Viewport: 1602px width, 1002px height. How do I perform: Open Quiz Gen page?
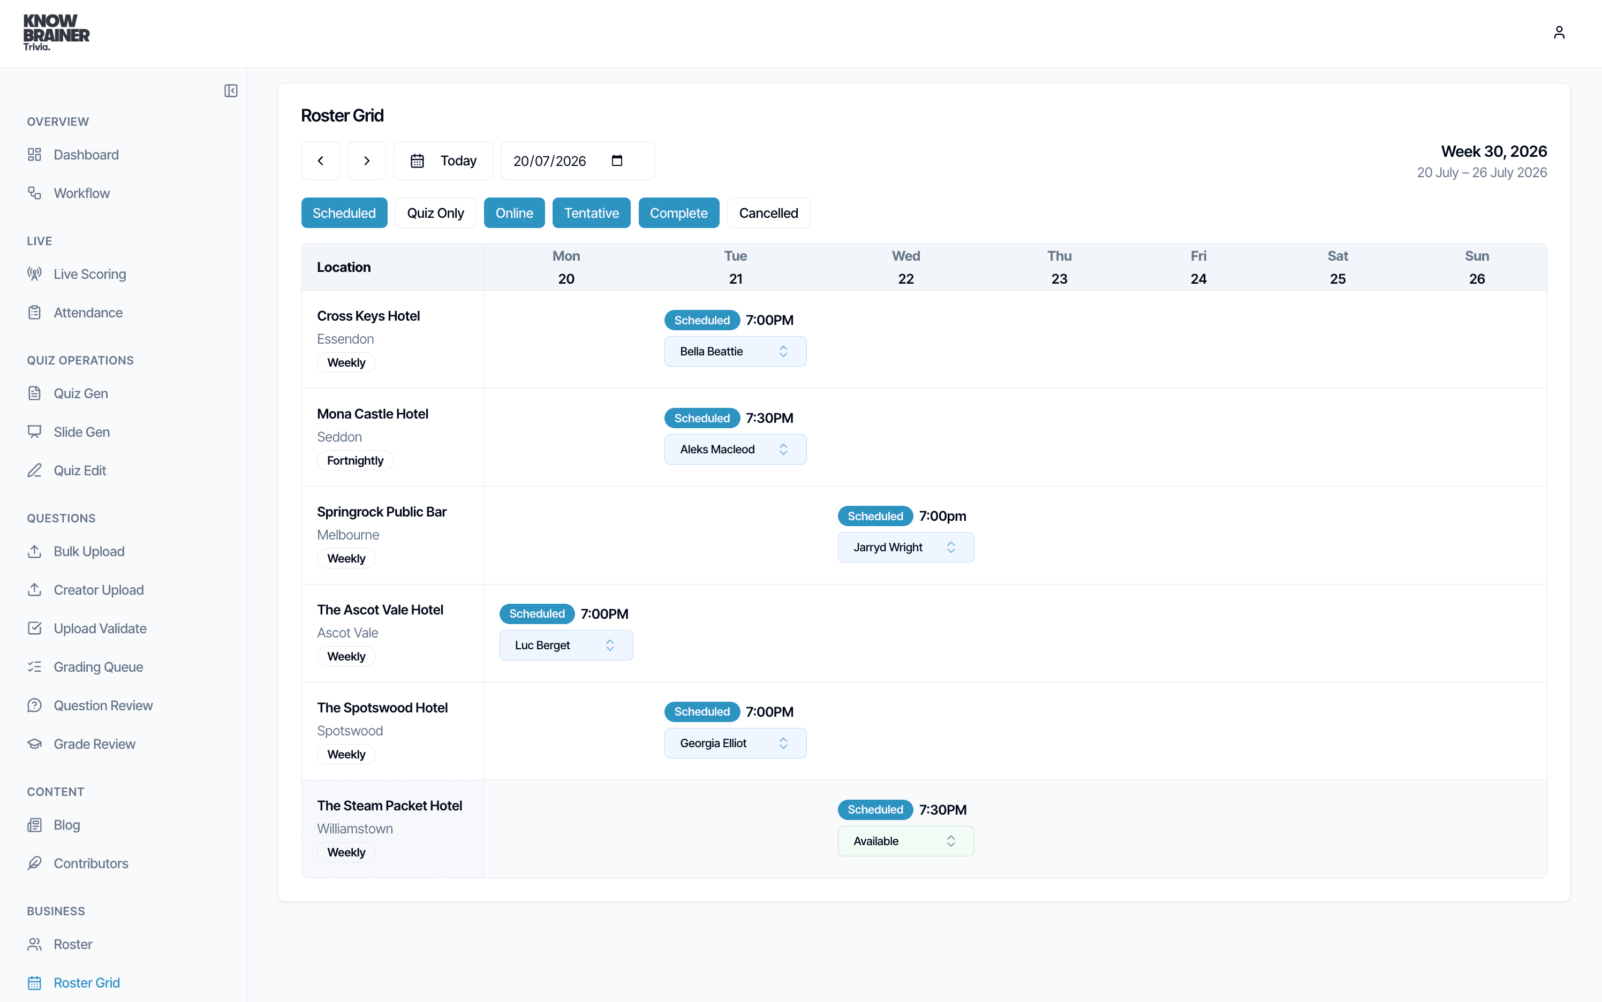(81, 393)
